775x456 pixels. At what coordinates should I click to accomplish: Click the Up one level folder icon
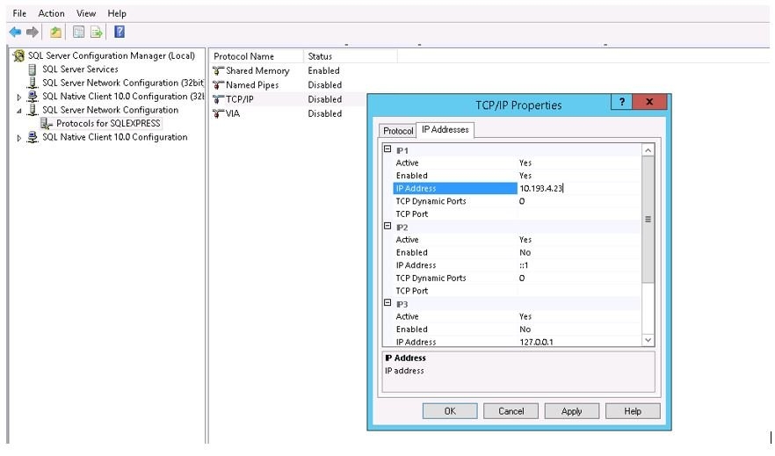pyautogui.click(x=56, y=33)
